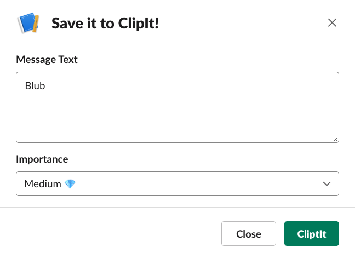Place the cursor on the word Blub
This screenshot has width=355, height=259.
coord(35,86)
